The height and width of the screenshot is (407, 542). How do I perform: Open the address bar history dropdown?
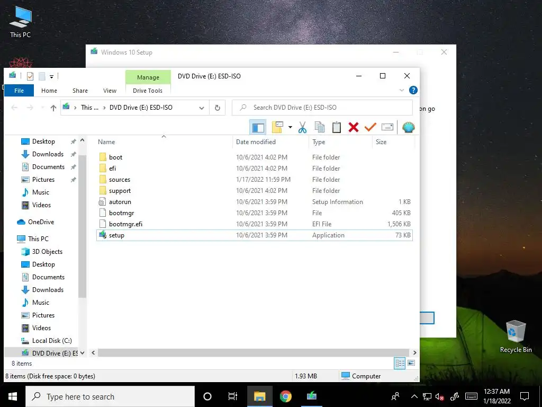click(202, 108)
